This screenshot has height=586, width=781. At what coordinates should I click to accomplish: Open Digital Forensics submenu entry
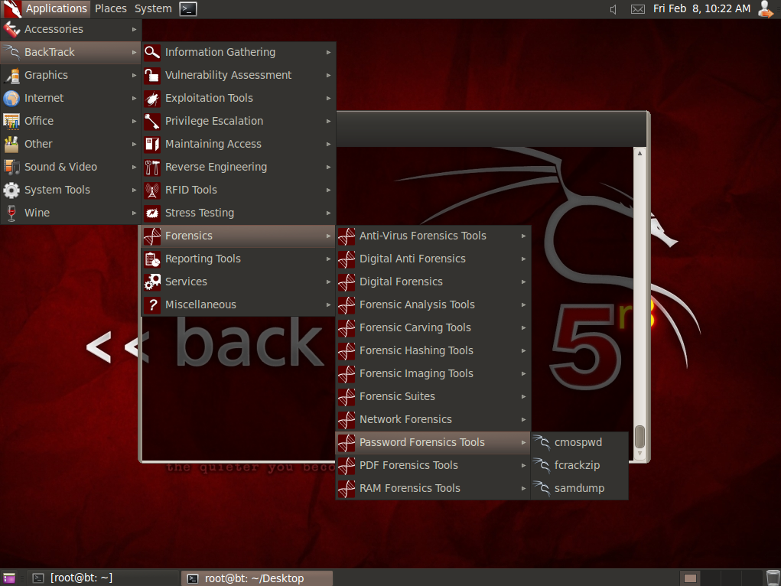(x=433, y=282)
